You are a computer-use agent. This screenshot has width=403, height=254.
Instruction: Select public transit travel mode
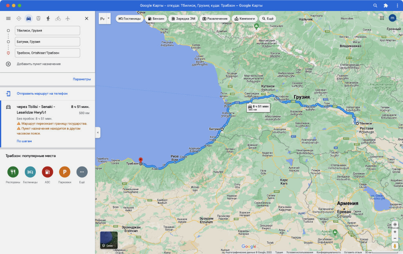(x=38, y=18)
